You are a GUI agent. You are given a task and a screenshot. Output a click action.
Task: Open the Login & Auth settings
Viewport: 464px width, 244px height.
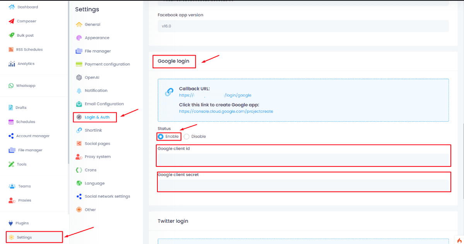(x=97, y=117)
